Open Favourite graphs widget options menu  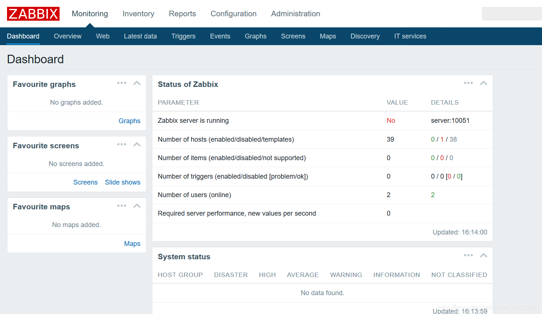pyautogui.click(x=122, y=83)
